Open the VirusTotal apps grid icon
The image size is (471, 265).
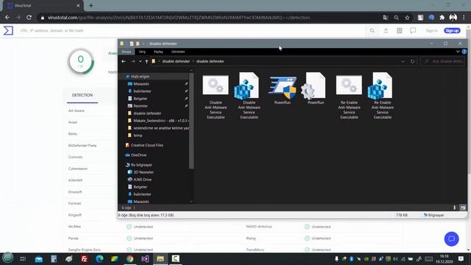pos(399,31)
